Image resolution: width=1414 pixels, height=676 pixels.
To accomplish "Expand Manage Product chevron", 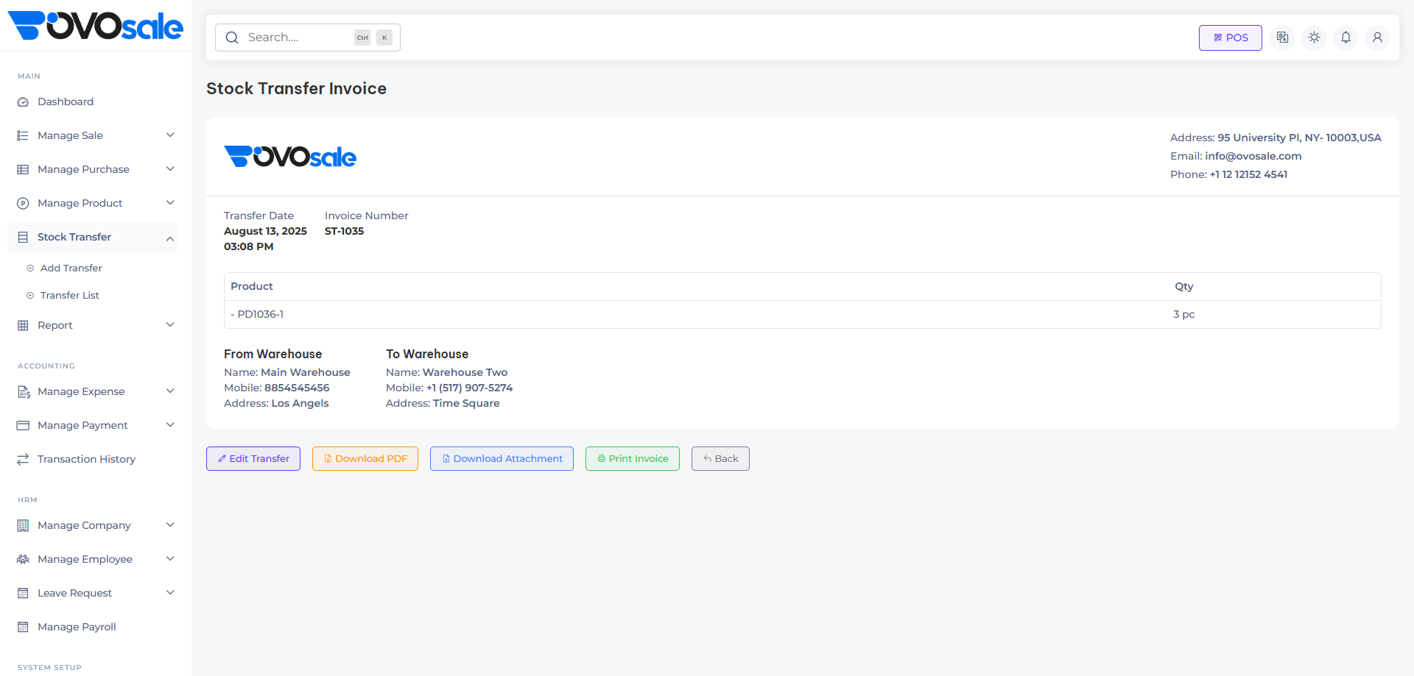I will tap(170, 203).
